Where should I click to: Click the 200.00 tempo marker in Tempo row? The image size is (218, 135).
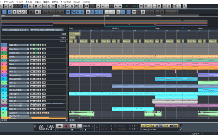click(x=72, y=37)
